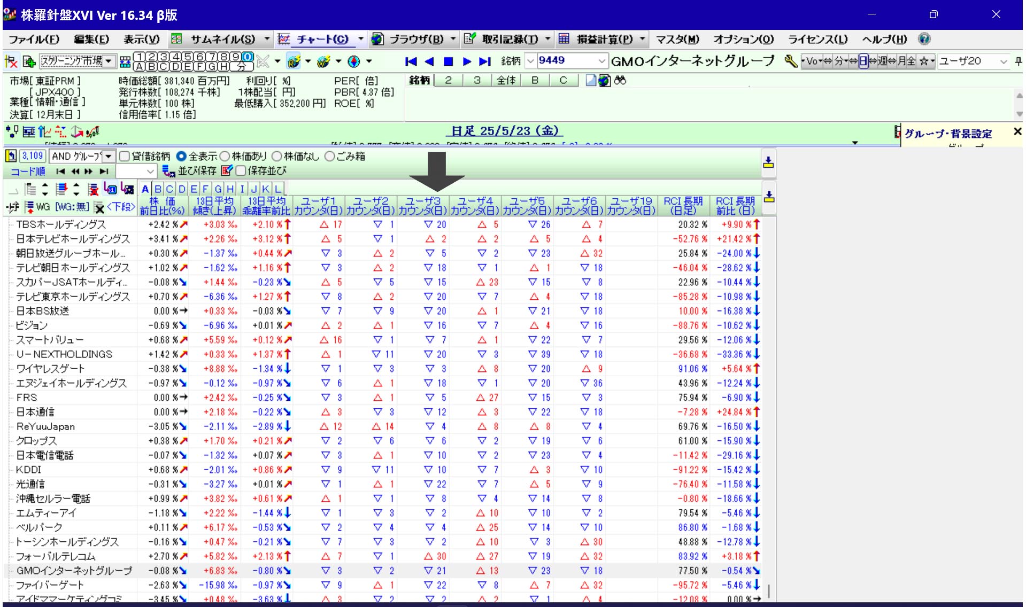Screen dimensions: 1026x607
Task: Click the delete-rows red X list icon
Action: [93, 189]
